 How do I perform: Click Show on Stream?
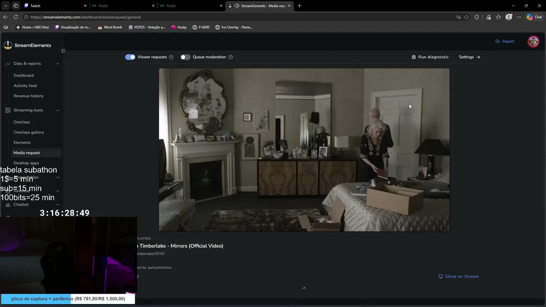coord(459,276)
